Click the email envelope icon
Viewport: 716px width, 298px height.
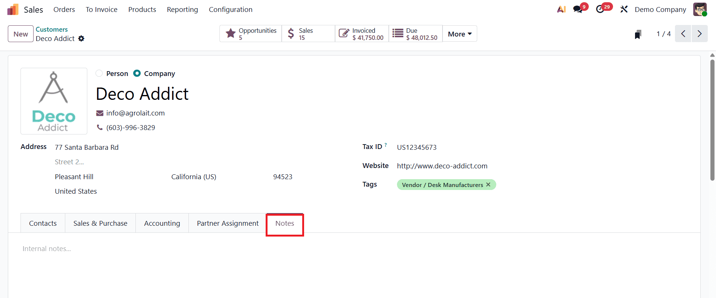pos(100,113)
